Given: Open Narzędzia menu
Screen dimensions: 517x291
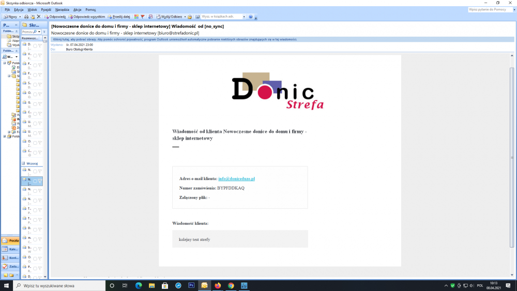Looking at the screenshot, I should click(63, 9).
